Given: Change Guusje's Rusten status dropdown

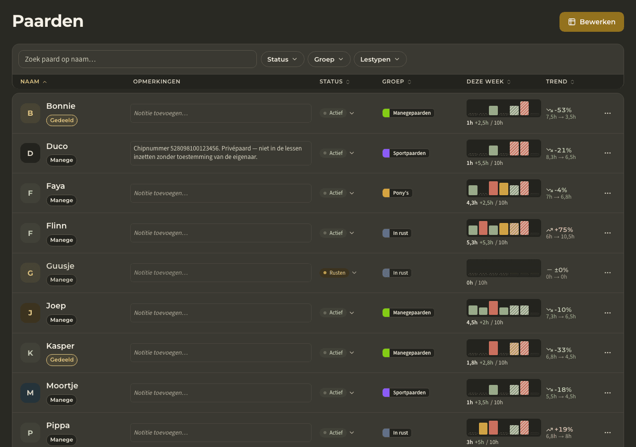Looking at the screenshot, I should [x=338, y=273].
